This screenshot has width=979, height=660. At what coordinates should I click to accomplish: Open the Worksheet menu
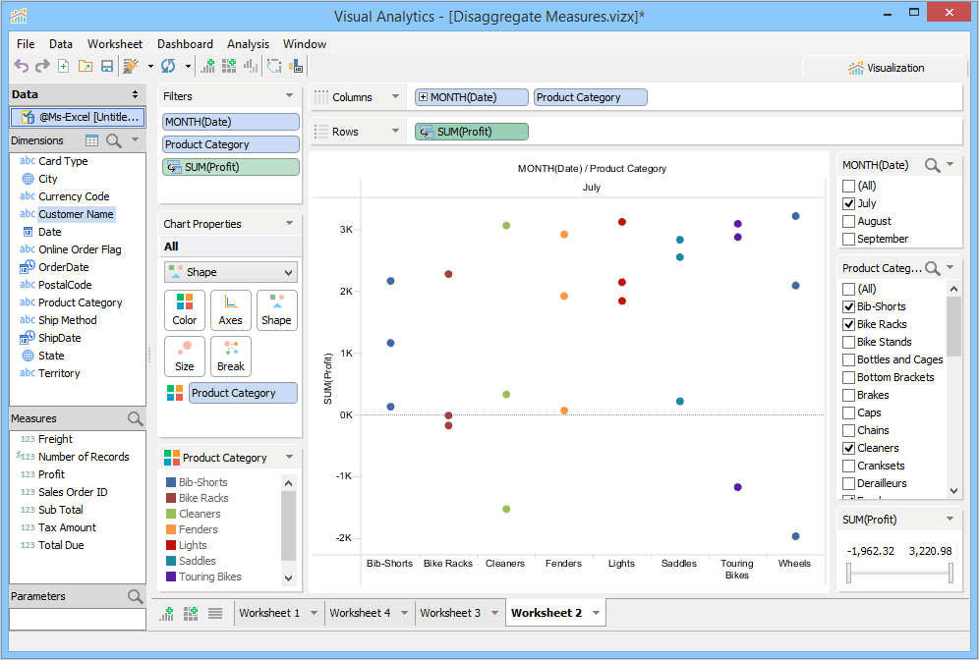point(115,43)
